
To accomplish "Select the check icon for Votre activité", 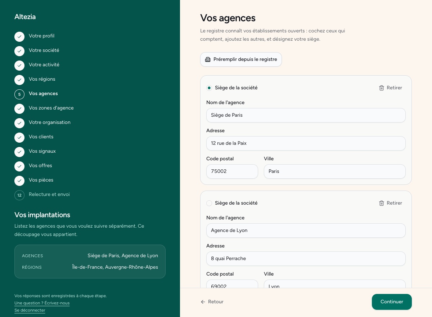I will [19, 66].
